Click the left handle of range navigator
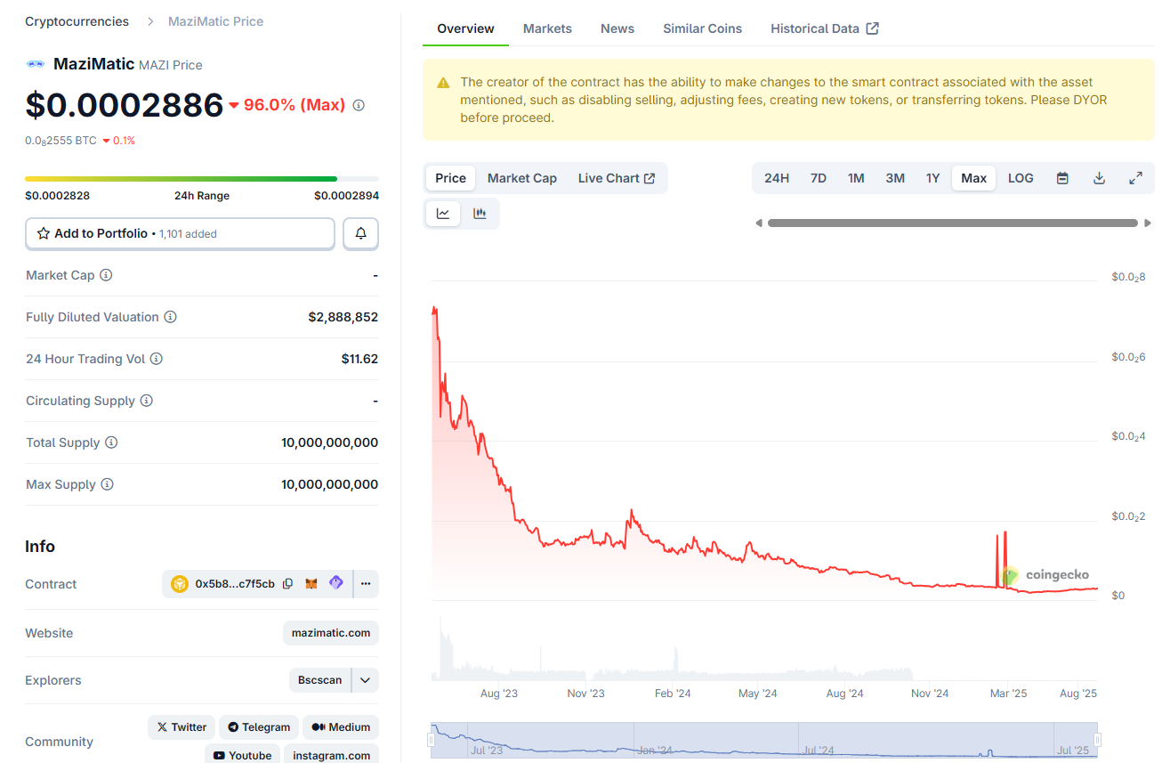Screen dimensions: 1162x763 432,740
